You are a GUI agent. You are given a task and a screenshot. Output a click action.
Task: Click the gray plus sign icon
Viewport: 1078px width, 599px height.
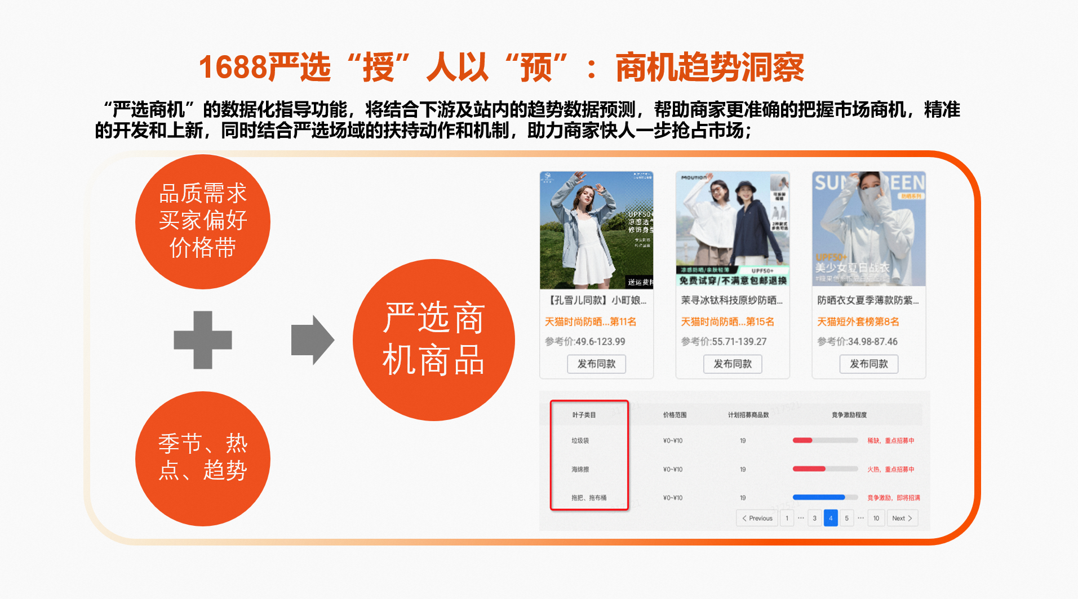(203, 340)
